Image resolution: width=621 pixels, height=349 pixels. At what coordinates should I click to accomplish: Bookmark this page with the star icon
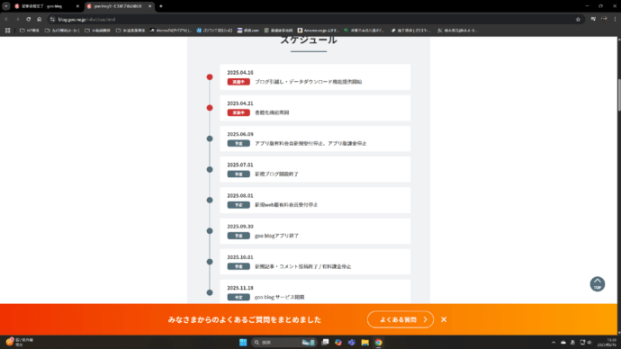click(x=578, y=19)
